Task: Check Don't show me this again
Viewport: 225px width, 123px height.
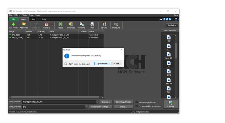Action: pos(66,64)
